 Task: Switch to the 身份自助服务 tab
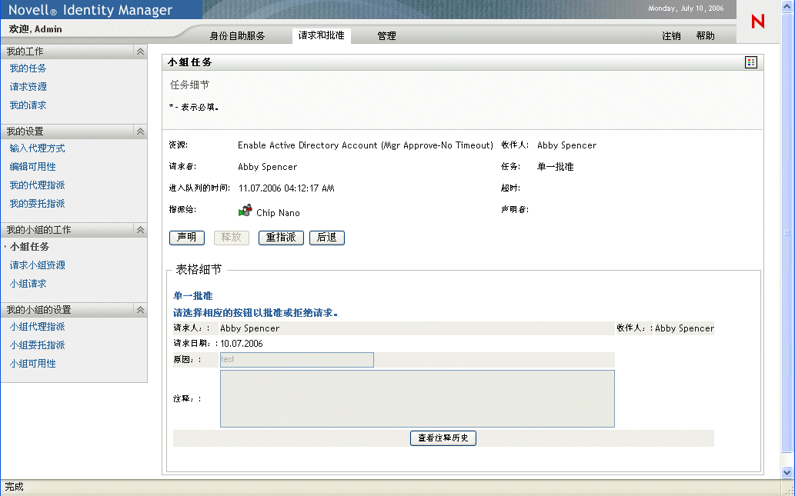point(237,36)
